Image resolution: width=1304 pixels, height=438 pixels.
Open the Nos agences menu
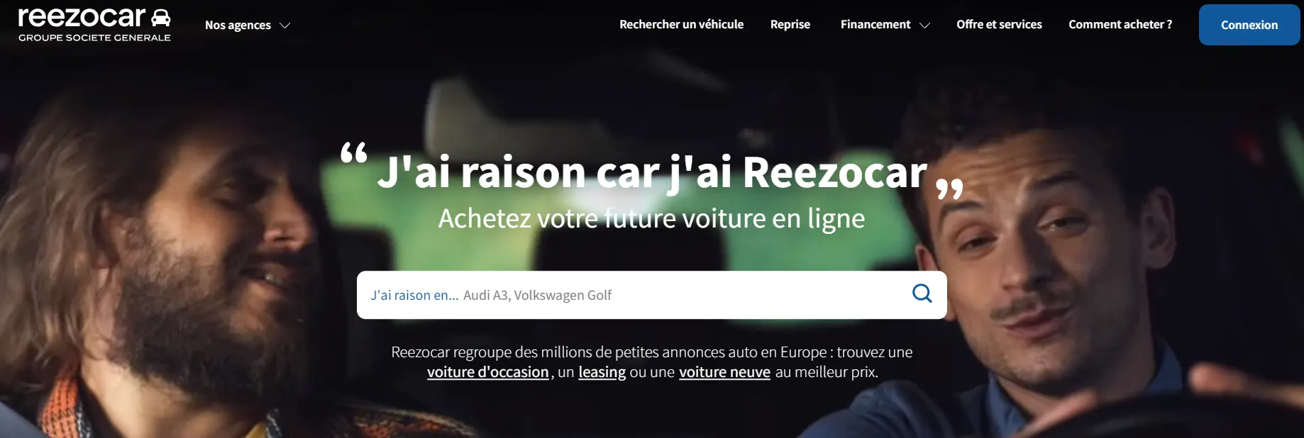238,26
